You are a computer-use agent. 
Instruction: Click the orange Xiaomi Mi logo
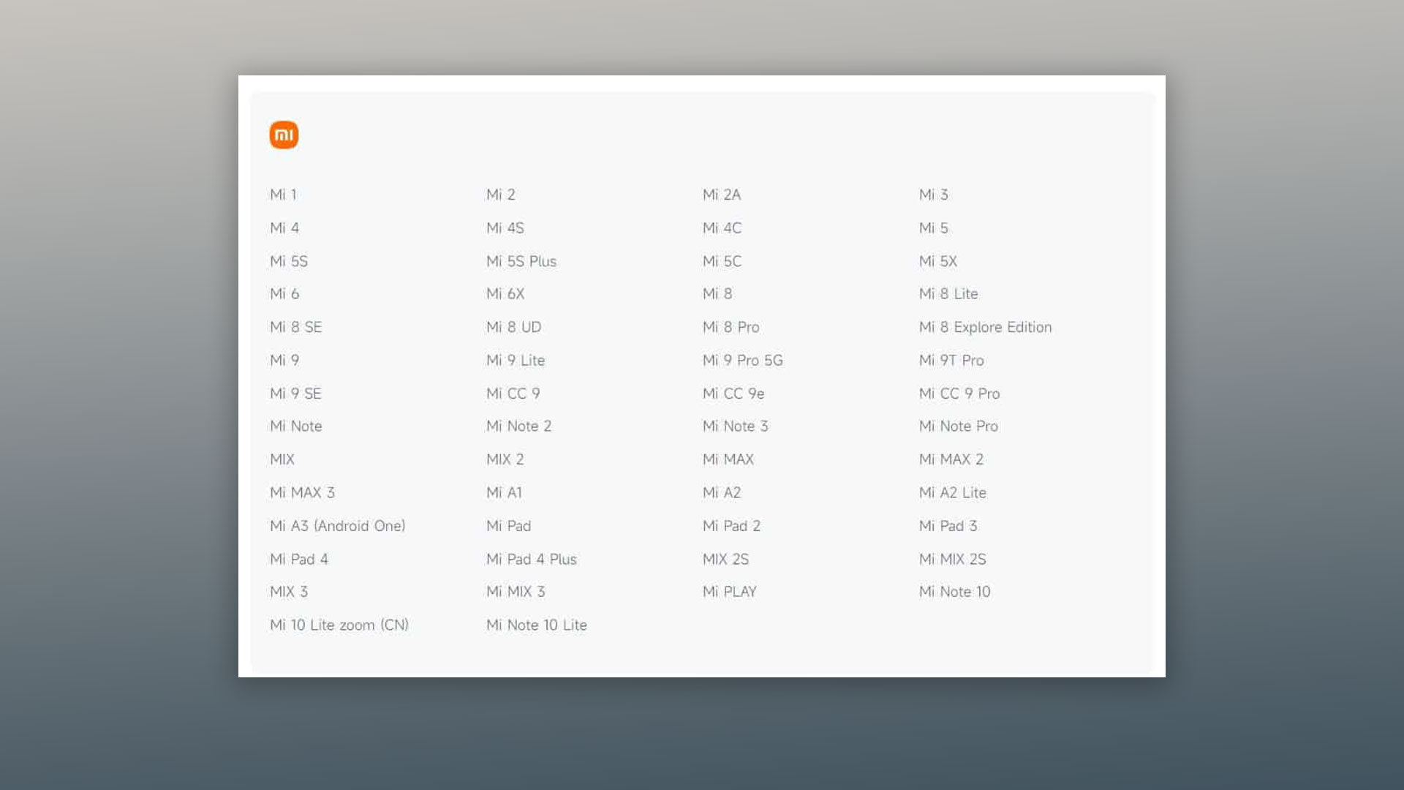[x=284, y=135]
